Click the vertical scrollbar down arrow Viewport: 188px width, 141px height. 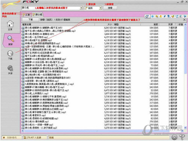[x=185, y=127]
